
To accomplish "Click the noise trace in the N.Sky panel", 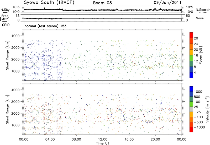I will click(x=103, y=10).
